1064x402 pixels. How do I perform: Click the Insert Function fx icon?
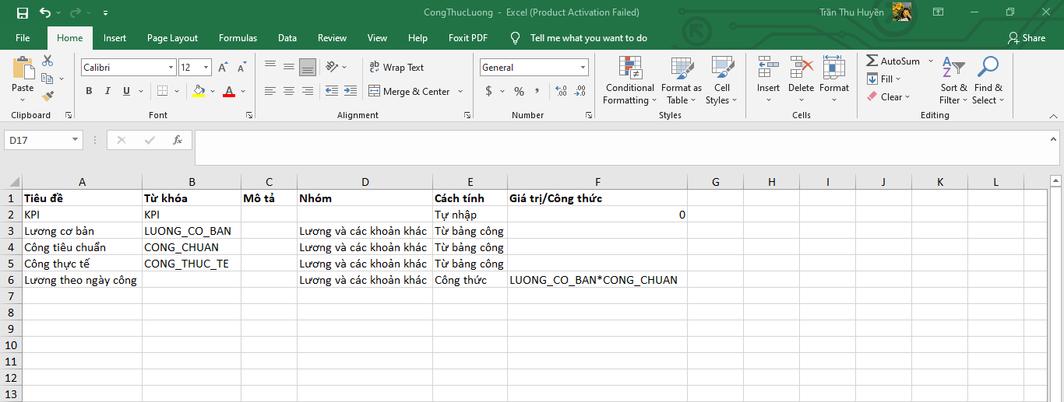click(178, 140)
